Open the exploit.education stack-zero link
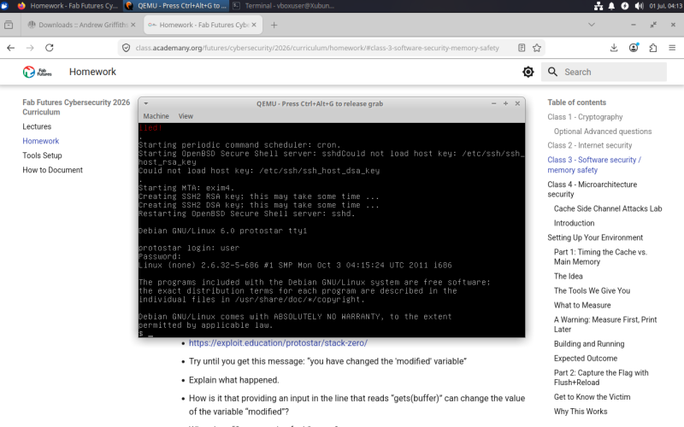684x427 pixels. pyautogui.click(x=278, y=343)
